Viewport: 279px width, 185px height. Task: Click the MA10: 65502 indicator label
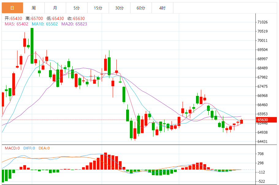pyautogui.click(x=45, y=24)
